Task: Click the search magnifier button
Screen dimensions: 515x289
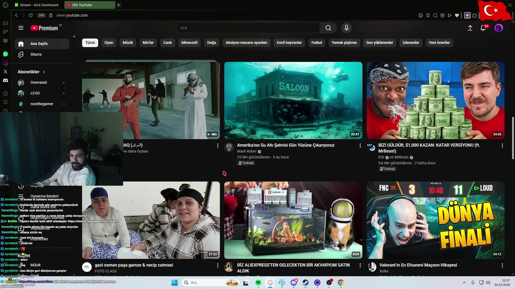Action: pyautogui.click(x=328, y=28)
